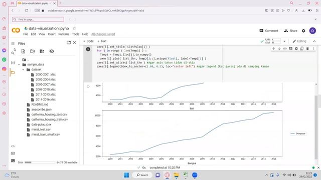Upload file to session storage icon
Viewport: 321px width, 180px height.
(23, 51)
